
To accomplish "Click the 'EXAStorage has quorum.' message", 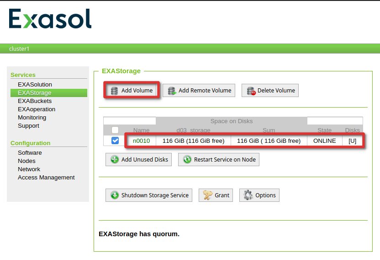I will (x=139, y=234).
